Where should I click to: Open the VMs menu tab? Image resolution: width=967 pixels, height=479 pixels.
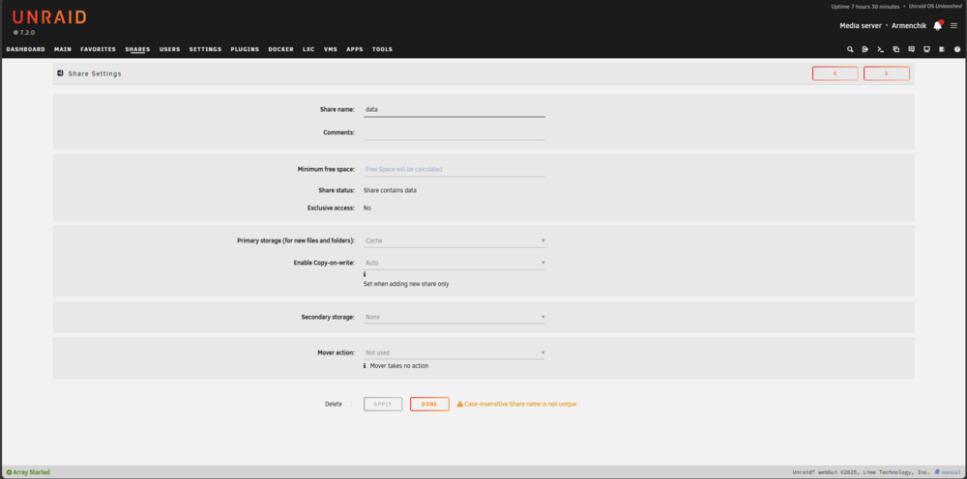(x=331, y=49)
